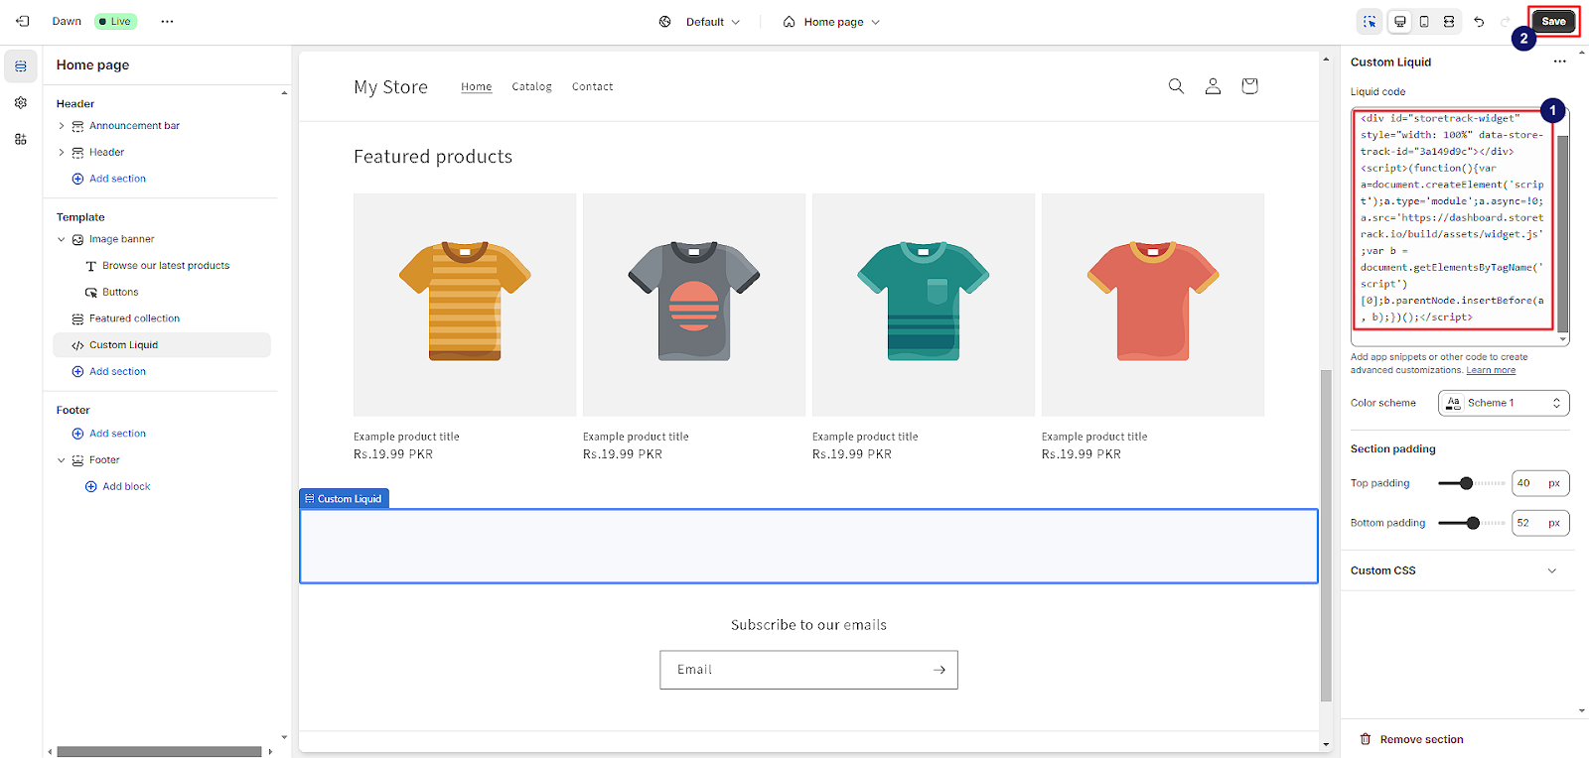This screenshot has height=758, width=1589.
Task: Click Contact in the store navigation
Action: [x=593, y=87]
